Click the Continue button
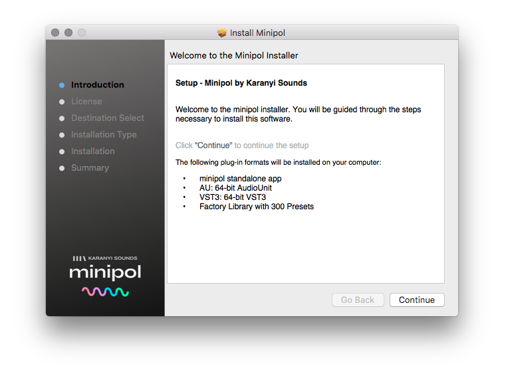Viewport: 506px width, 368px height. tap(417, 300)
